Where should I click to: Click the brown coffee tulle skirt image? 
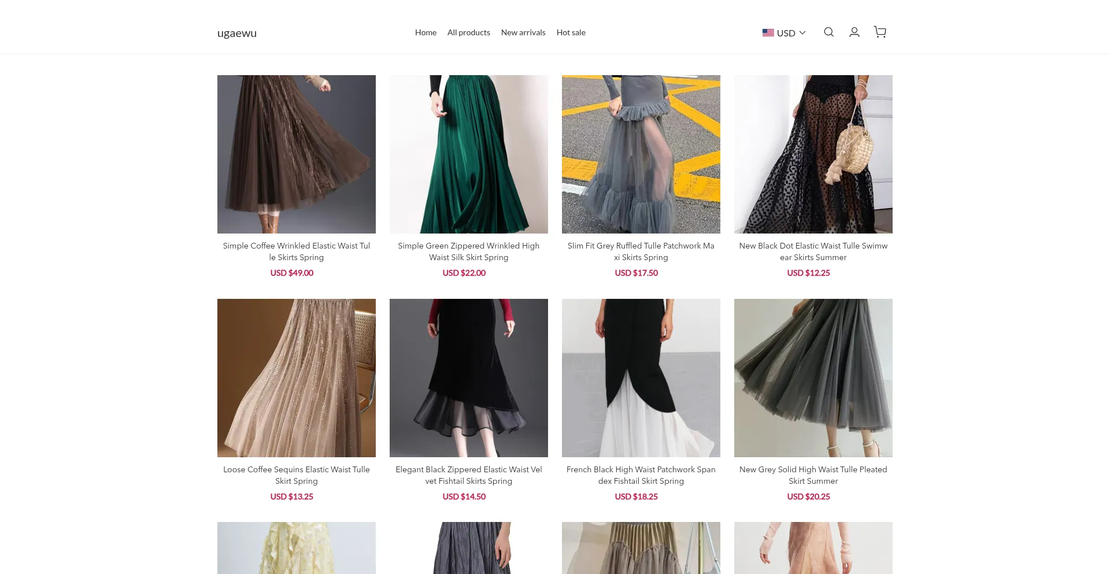[x=297, y=154]
